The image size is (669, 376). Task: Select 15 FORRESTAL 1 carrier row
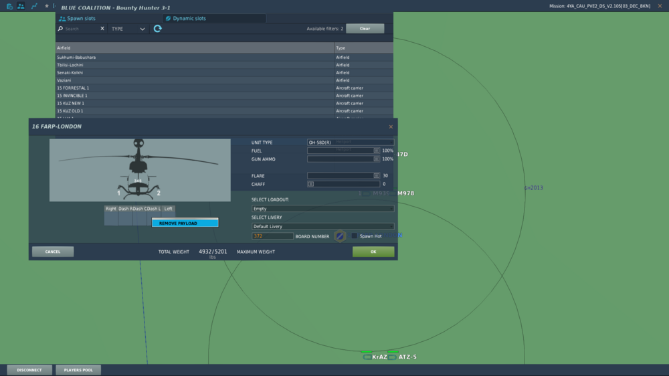pyautogui.click(x=224, y=88)
